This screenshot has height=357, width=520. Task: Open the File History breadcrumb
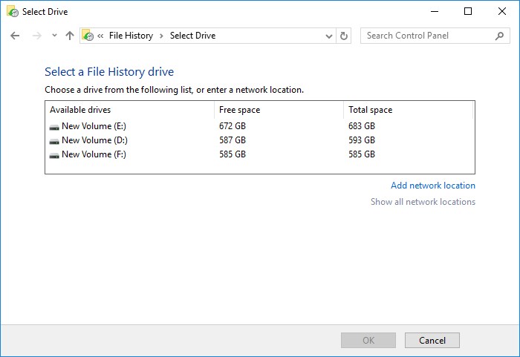point(131,36)
